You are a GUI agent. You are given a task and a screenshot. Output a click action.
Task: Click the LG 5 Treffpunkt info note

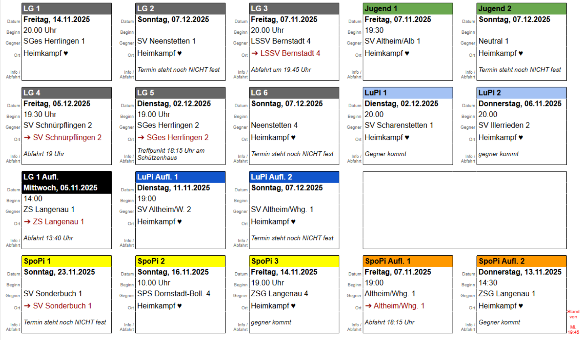pyautogui.click(x=171, y=154)
